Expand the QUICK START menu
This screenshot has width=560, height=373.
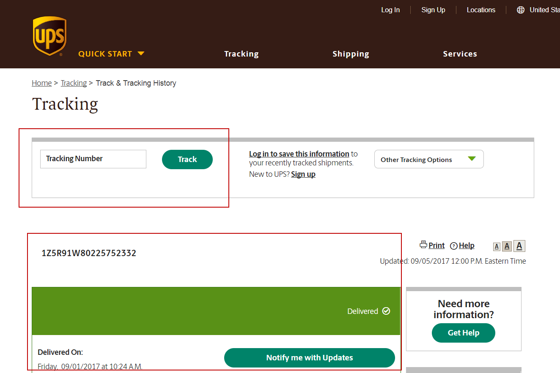(x=111, y=54)
